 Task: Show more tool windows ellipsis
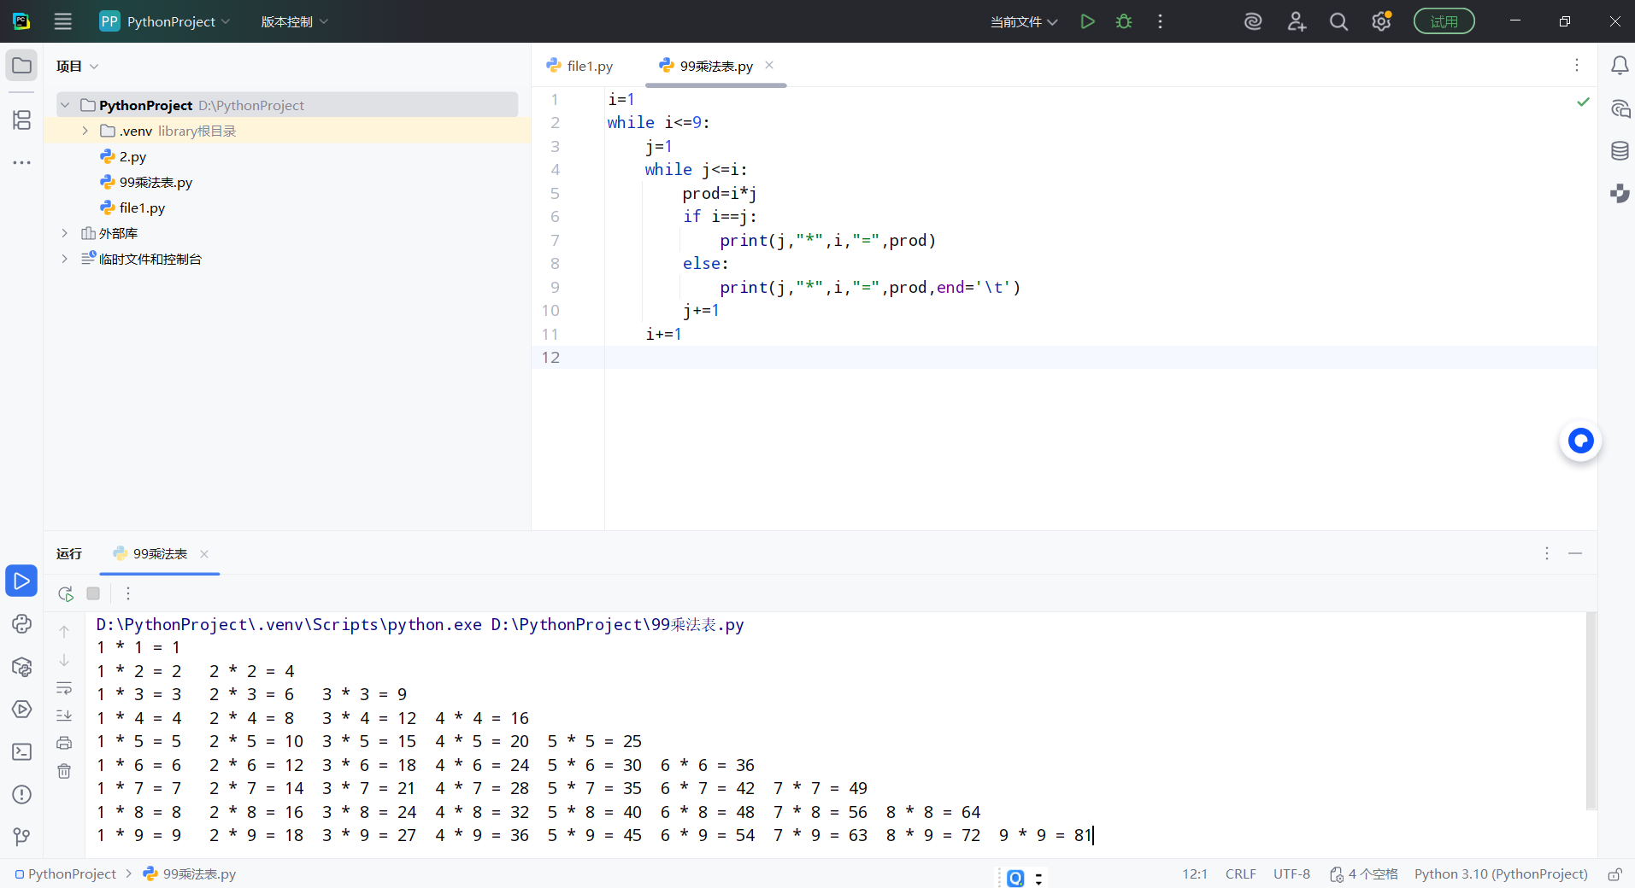coord(22,162)
